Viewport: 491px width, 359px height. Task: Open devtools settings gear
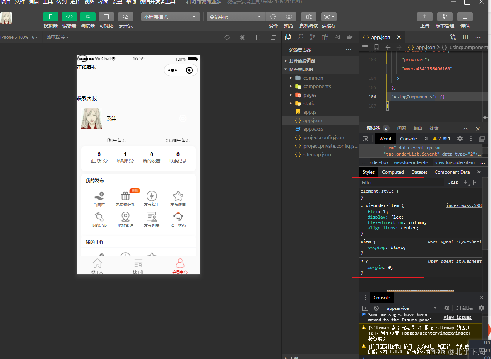[x=460, y=138]
